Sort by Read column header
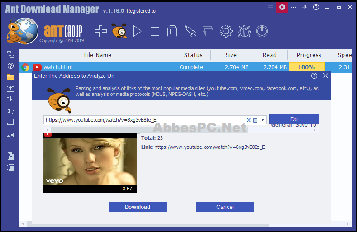This screenshot has height=232, width=357. [269, 55]
